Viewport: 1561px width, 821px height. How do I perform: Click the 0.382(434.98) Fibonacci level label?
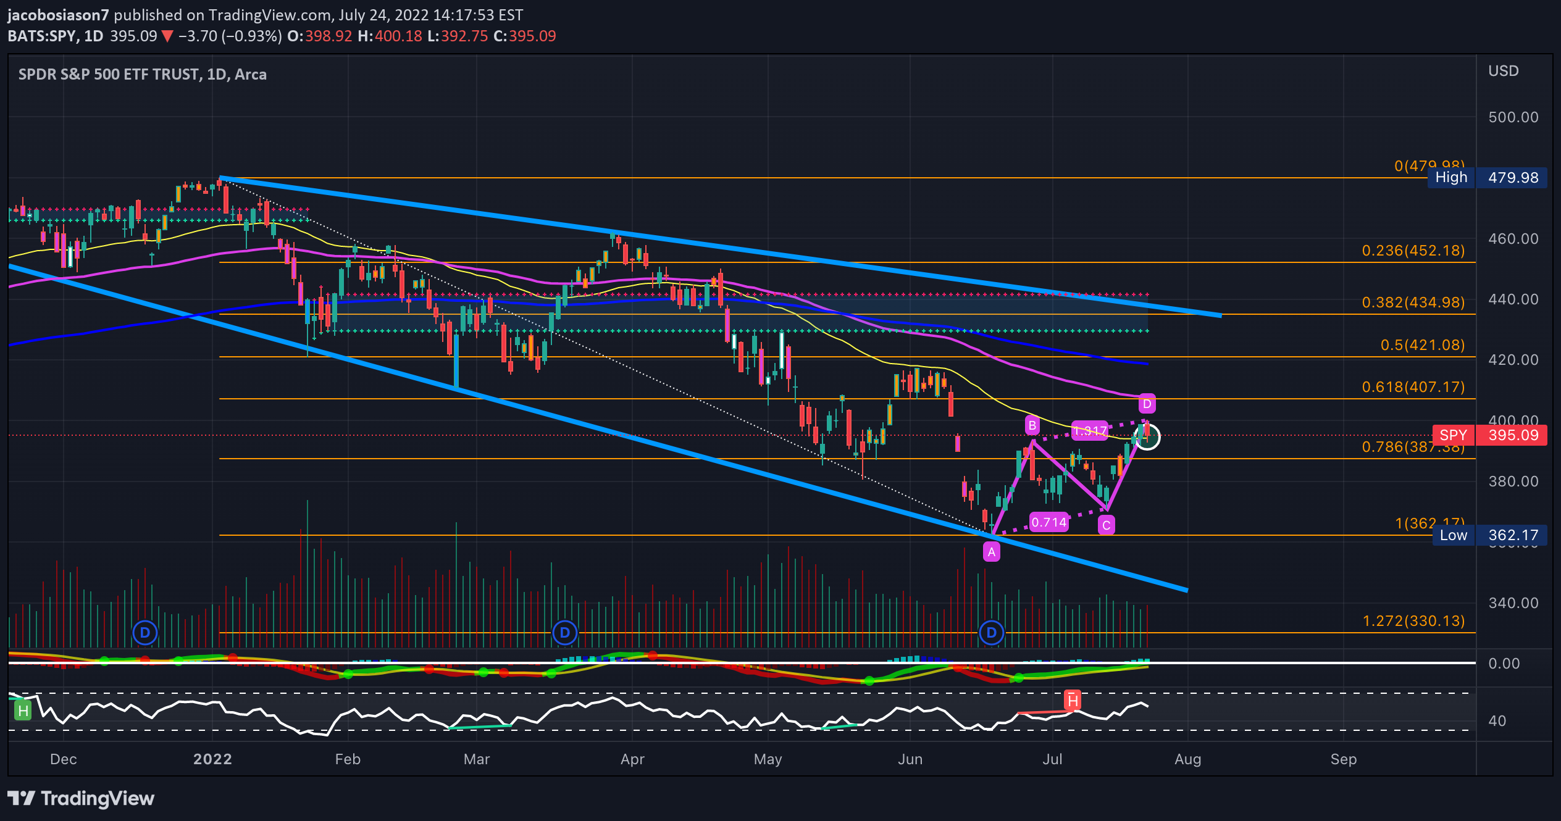coord(1413,302)
